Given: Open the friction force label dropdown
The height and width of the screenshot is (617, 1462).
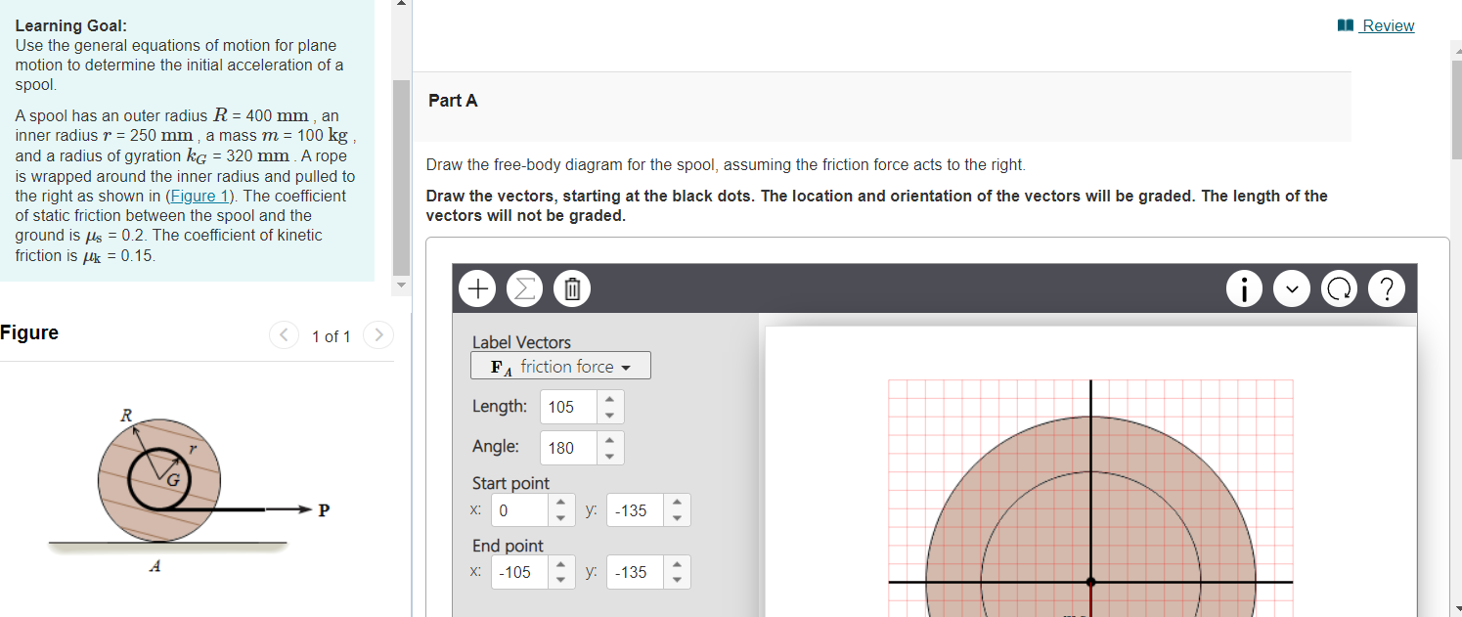Looking at the screenshot, I should click(x=560, y=367).
